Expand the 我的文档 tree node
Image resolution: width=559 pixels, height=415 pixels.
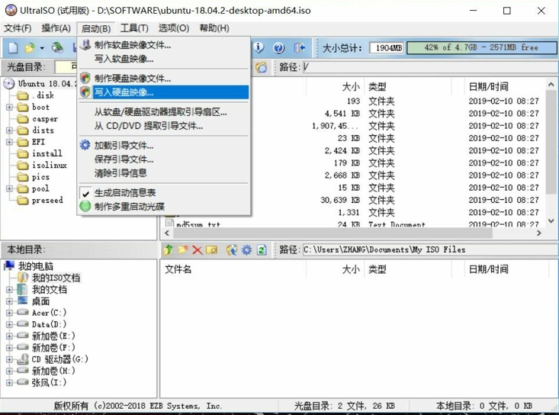pyautogui.click(x=10, y=289)
